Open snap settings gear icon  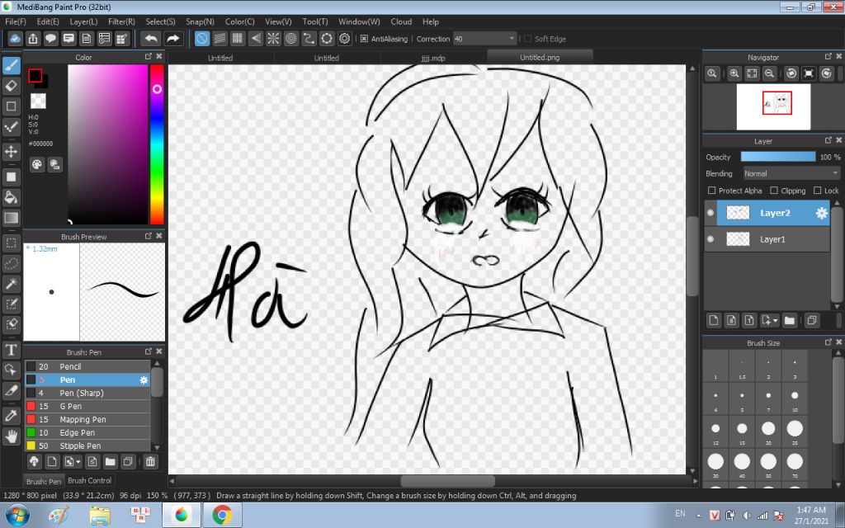point(345,39)
